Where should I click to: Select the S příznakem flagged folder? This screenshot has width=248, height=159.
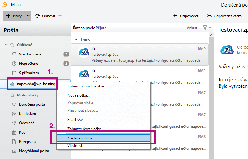pos(29,73)
